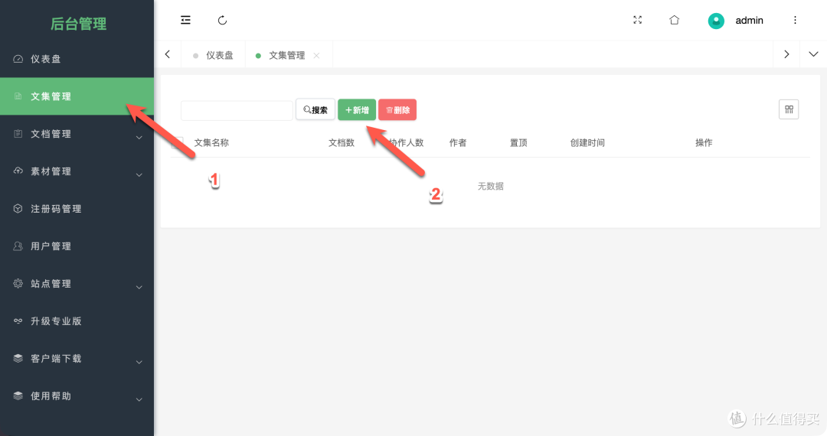The width and height of the screenshot is (827, 436).
Task: Open 注册码管理 in the sidebar
Action: point(77,209)
